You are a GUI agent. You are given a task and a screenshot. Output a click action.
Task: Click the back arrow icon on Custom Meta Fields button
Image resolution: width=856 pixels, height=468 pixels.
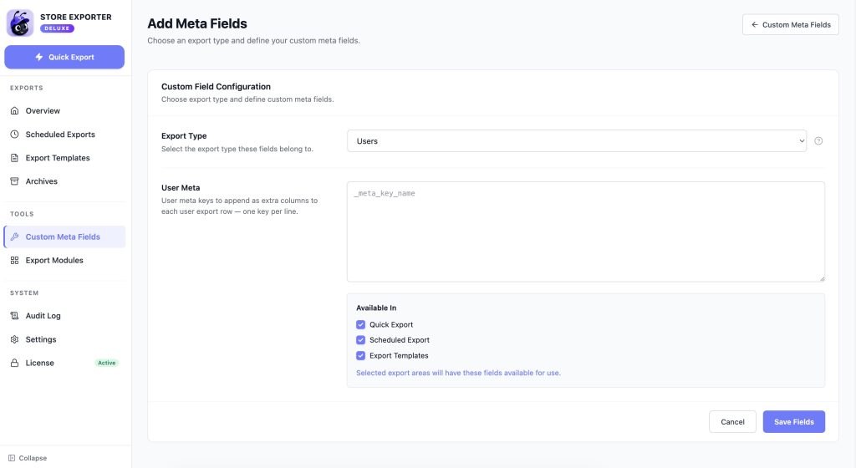click(x=755, y=24)
